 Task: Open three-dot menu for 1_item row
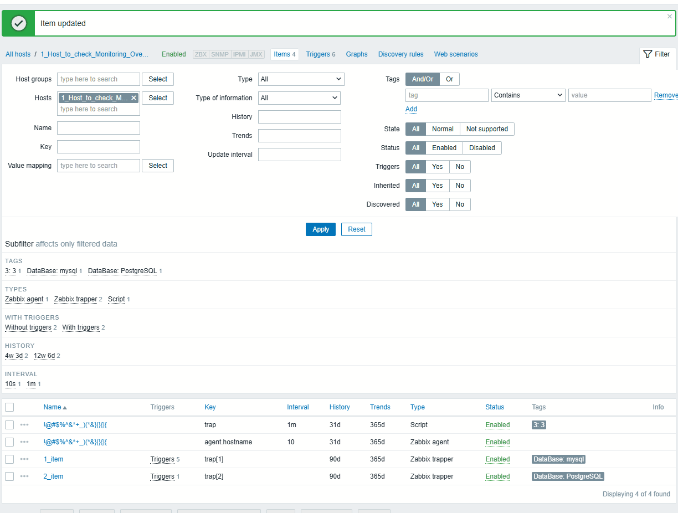[x=24, y=459]
